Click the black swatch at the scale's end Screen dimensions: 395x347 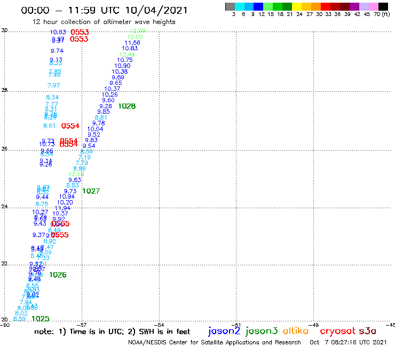(x=383, y=6)
